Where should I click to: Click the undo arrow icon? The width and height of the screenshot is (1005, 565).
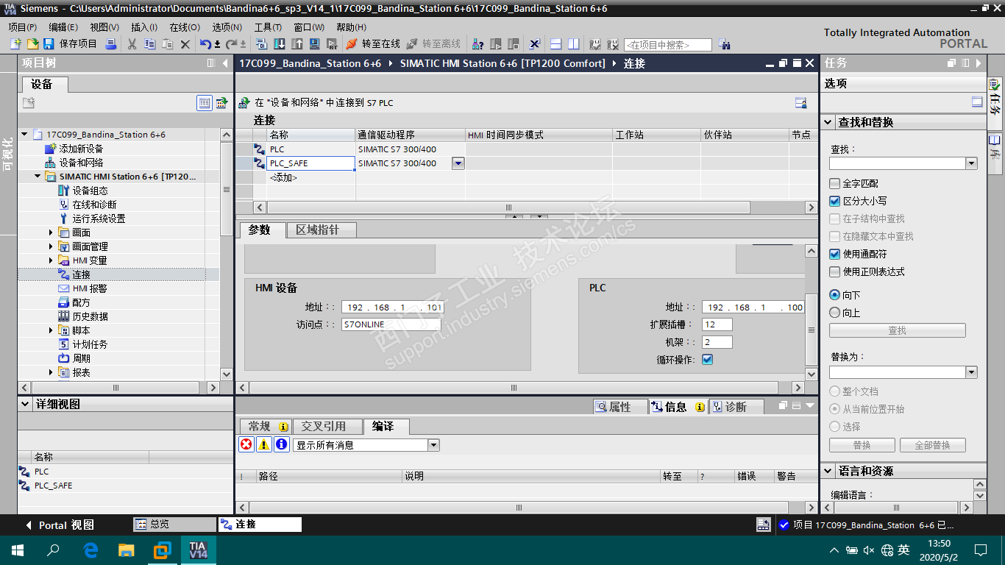pyautogui.click(x=205, y=44)
